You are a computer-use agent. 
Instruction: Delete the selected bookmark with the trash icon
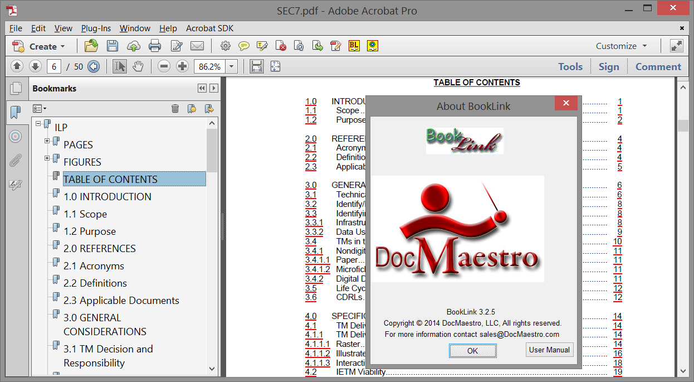(175, 109)
